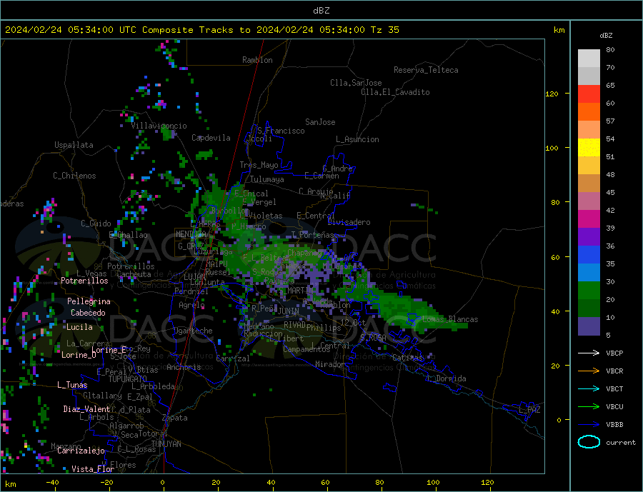Click the 'VBCP' legend label
643x492 pixels.
click(614, 353)
